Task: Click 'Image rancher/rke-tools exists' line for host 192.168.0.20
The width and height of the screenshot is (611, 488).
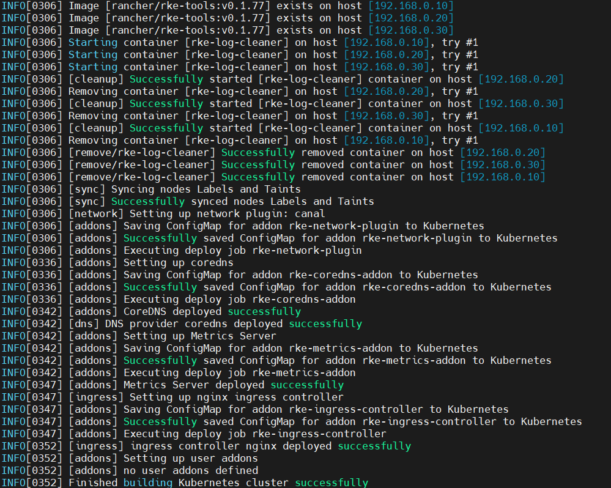Action: pos(228,18)
